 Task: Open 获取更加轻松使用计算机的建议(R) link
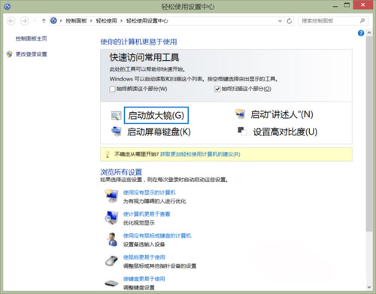[200, 154]
